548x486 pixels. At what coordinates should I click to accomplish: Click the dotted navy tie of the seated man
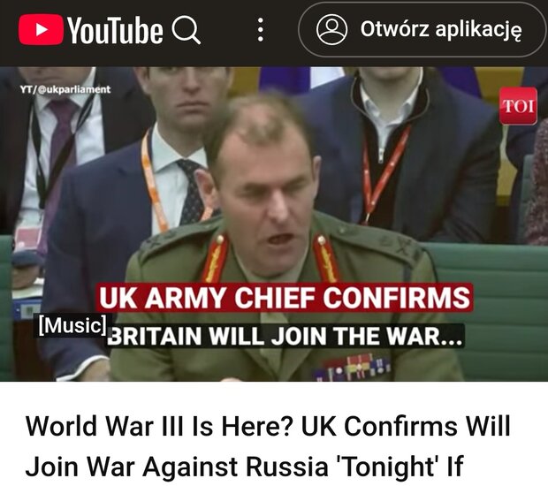(192, 192)
